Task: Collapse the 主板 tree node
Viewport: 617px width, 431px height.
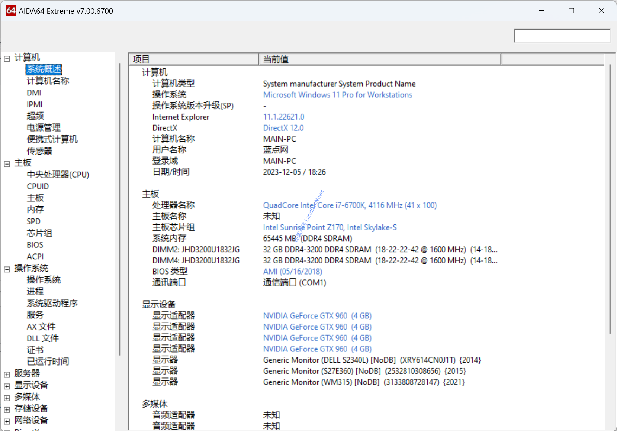Action: [7, 164]
